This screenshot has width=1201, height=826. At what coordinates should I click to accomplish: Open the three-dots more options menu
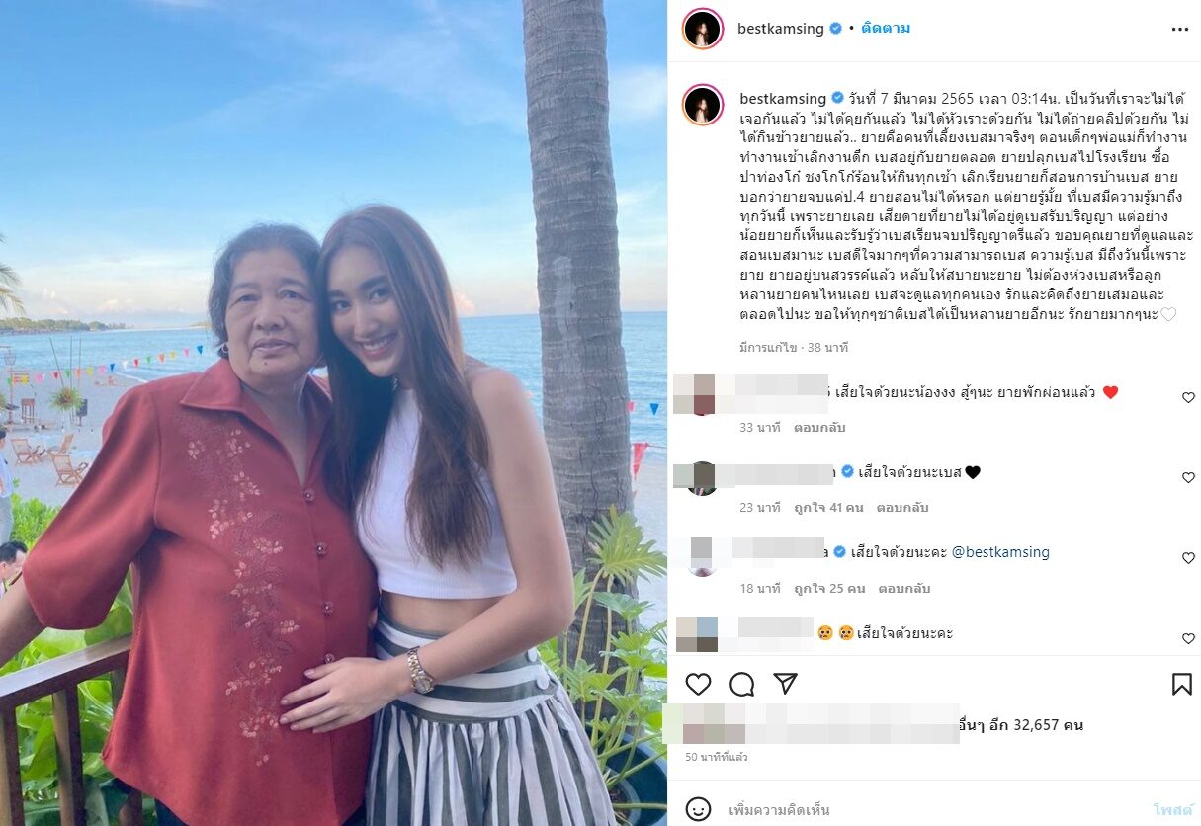[x=1180, y=29]
